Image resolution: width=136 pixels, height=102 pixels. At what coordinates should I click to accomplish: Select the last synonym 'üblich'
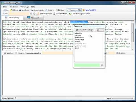(77, 48)
